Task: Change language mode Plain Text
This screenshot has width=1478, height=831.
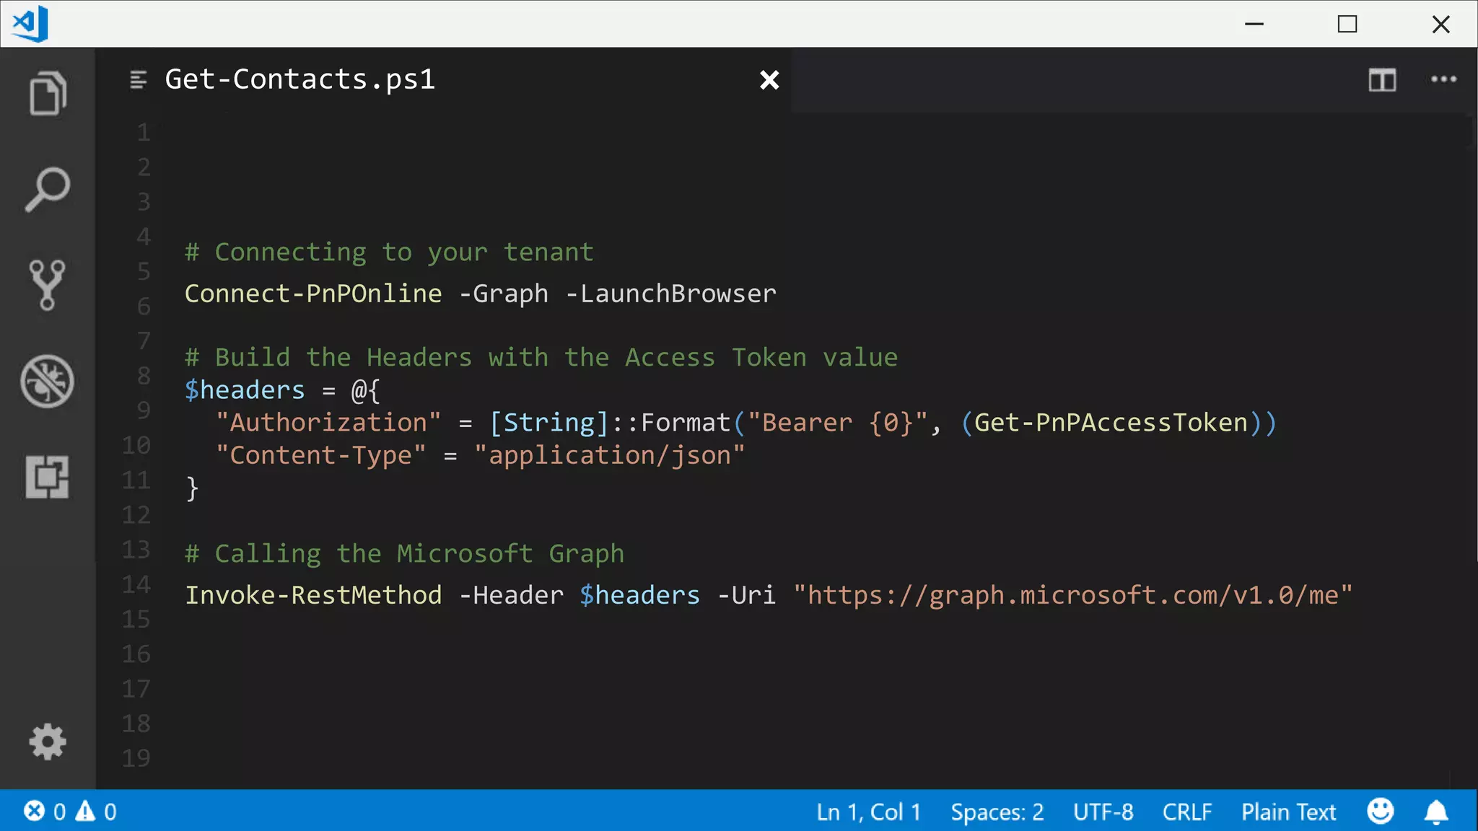Action: coord(1288,812)
